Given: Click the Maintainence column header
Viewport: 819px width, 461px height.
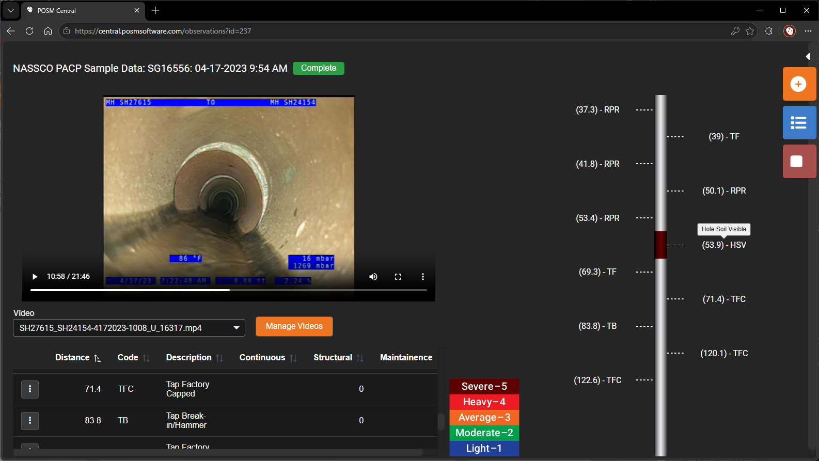Looking at the screenshot, I should tap(406, 358).
